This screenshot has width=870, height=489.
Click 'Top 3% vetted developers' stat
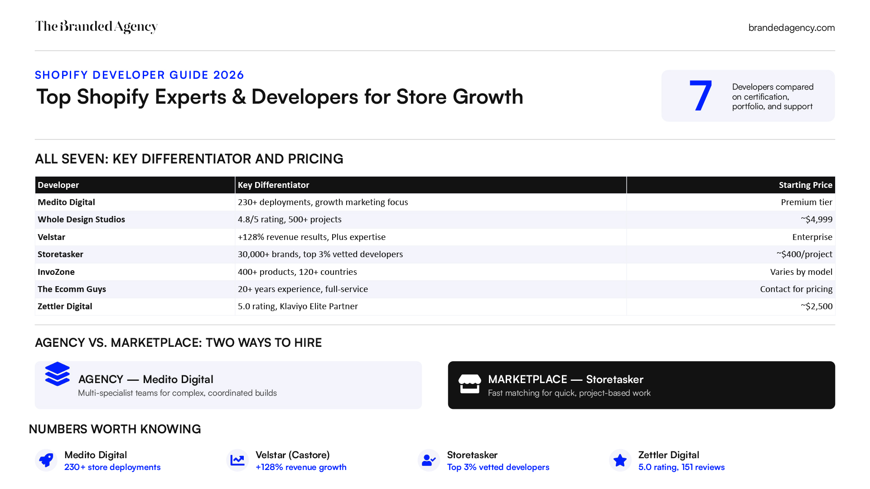coord(498,467)
